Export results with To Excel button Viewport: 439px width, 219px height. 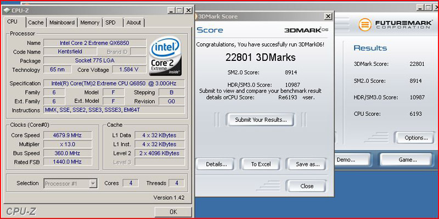261,164
